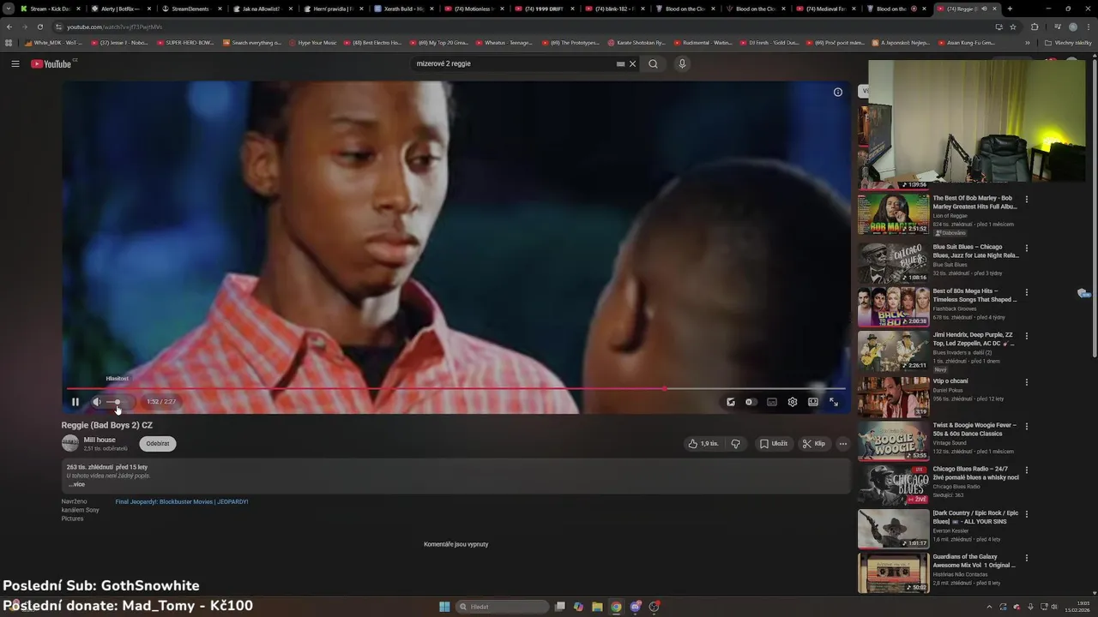Open a new browser tab with plus
The image size is (1098, 617).
coord(1010,9)
